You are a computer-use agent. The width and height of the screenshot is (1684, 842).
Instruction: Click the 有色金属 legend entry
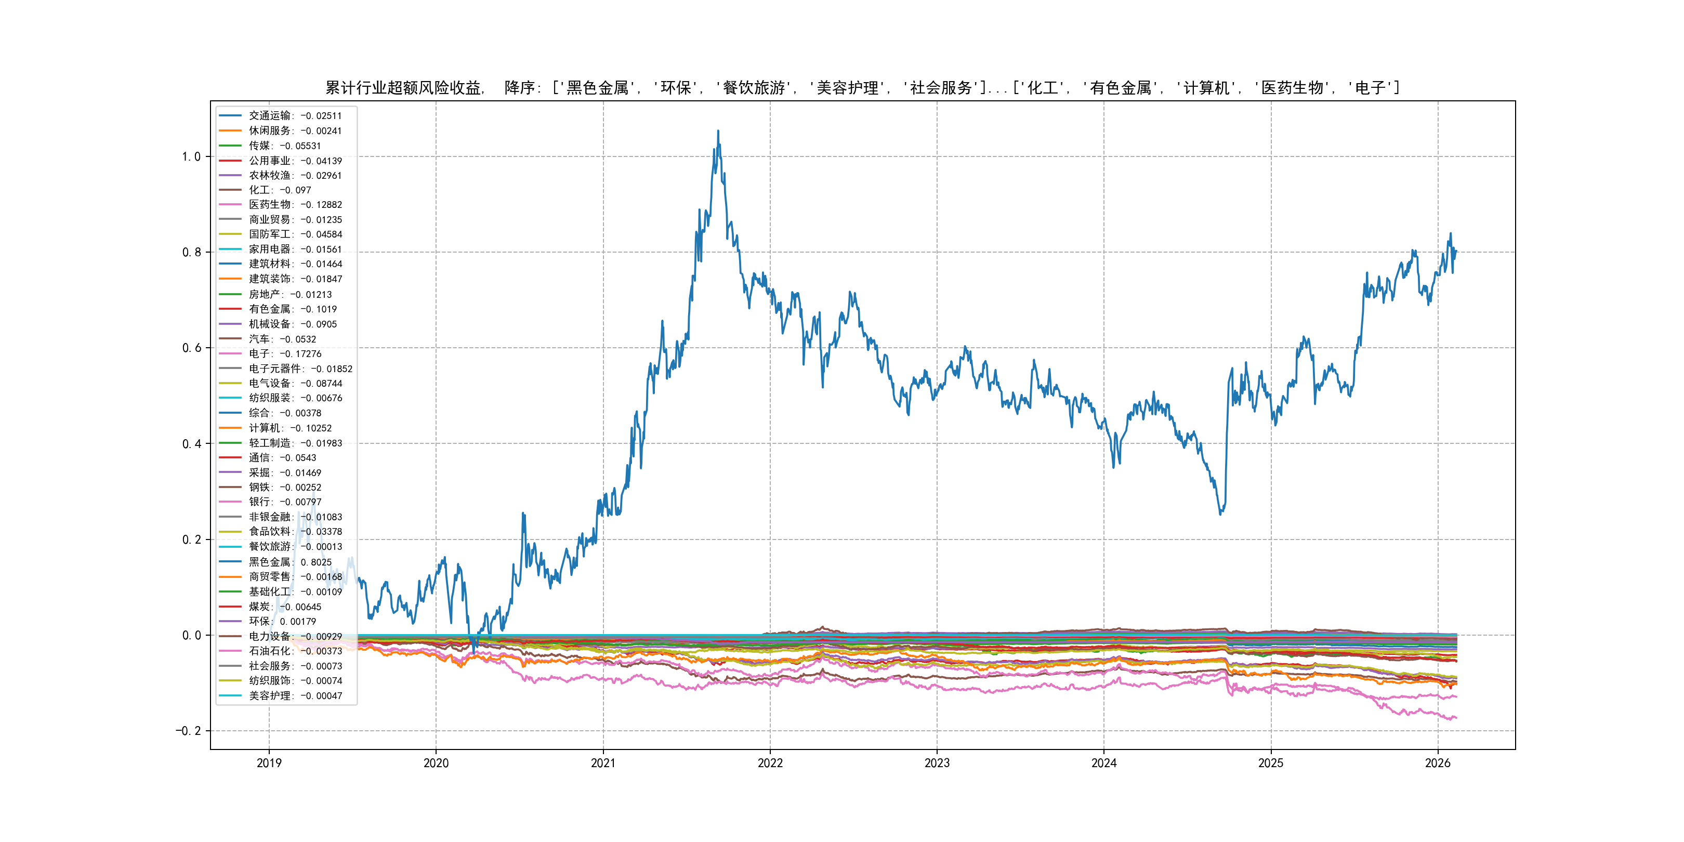292,309
